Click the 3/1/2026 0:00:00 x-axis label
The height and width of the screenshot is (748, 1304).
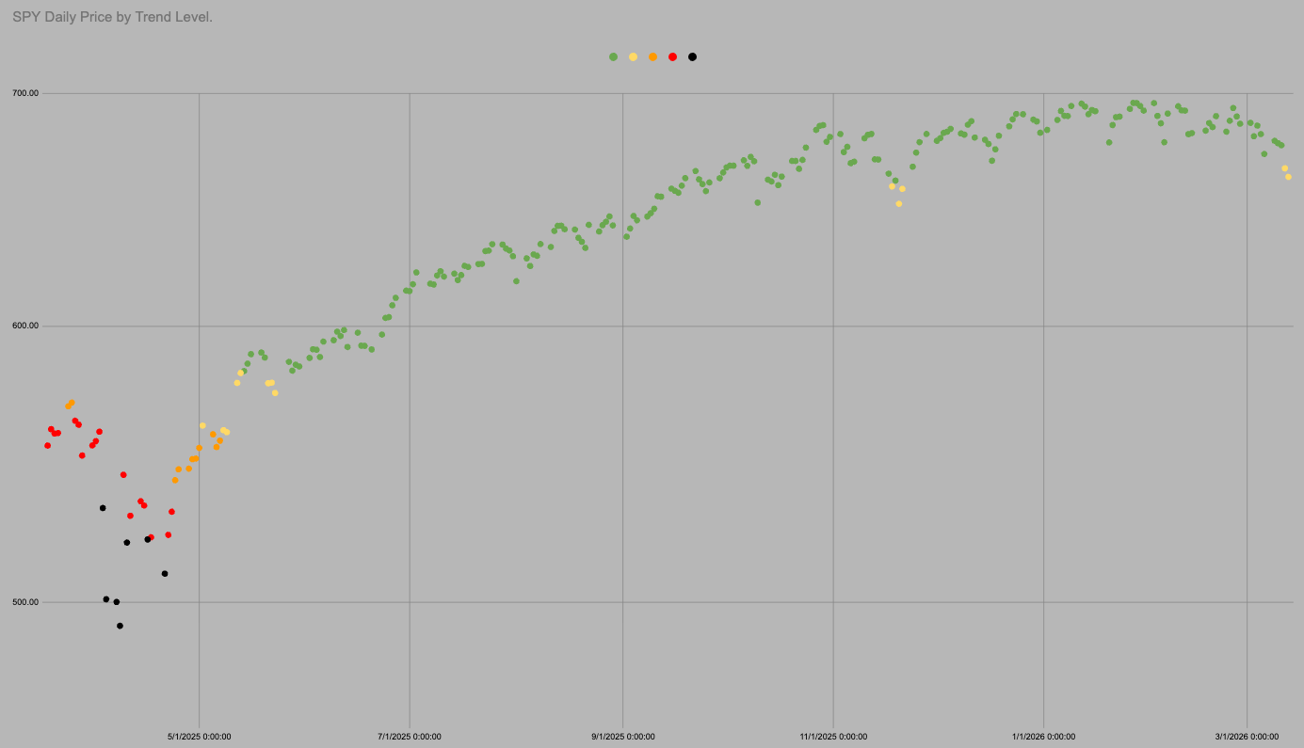(x=1247, y=736)
